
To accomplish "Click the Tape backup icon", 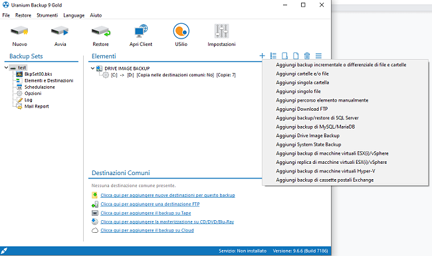I will tap(95, 213).
